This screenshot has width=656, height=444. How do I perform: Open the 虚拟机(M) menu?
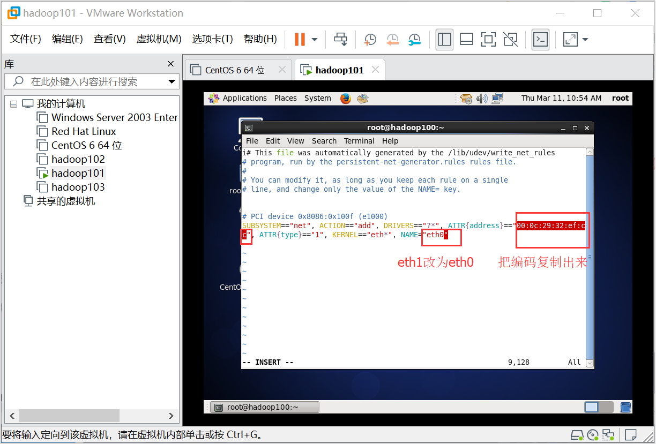coord(159,39)
